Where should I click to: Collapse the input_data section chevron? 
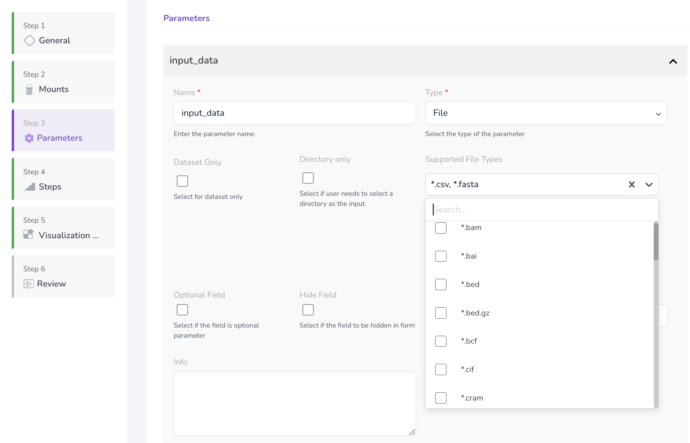(673, 61)
